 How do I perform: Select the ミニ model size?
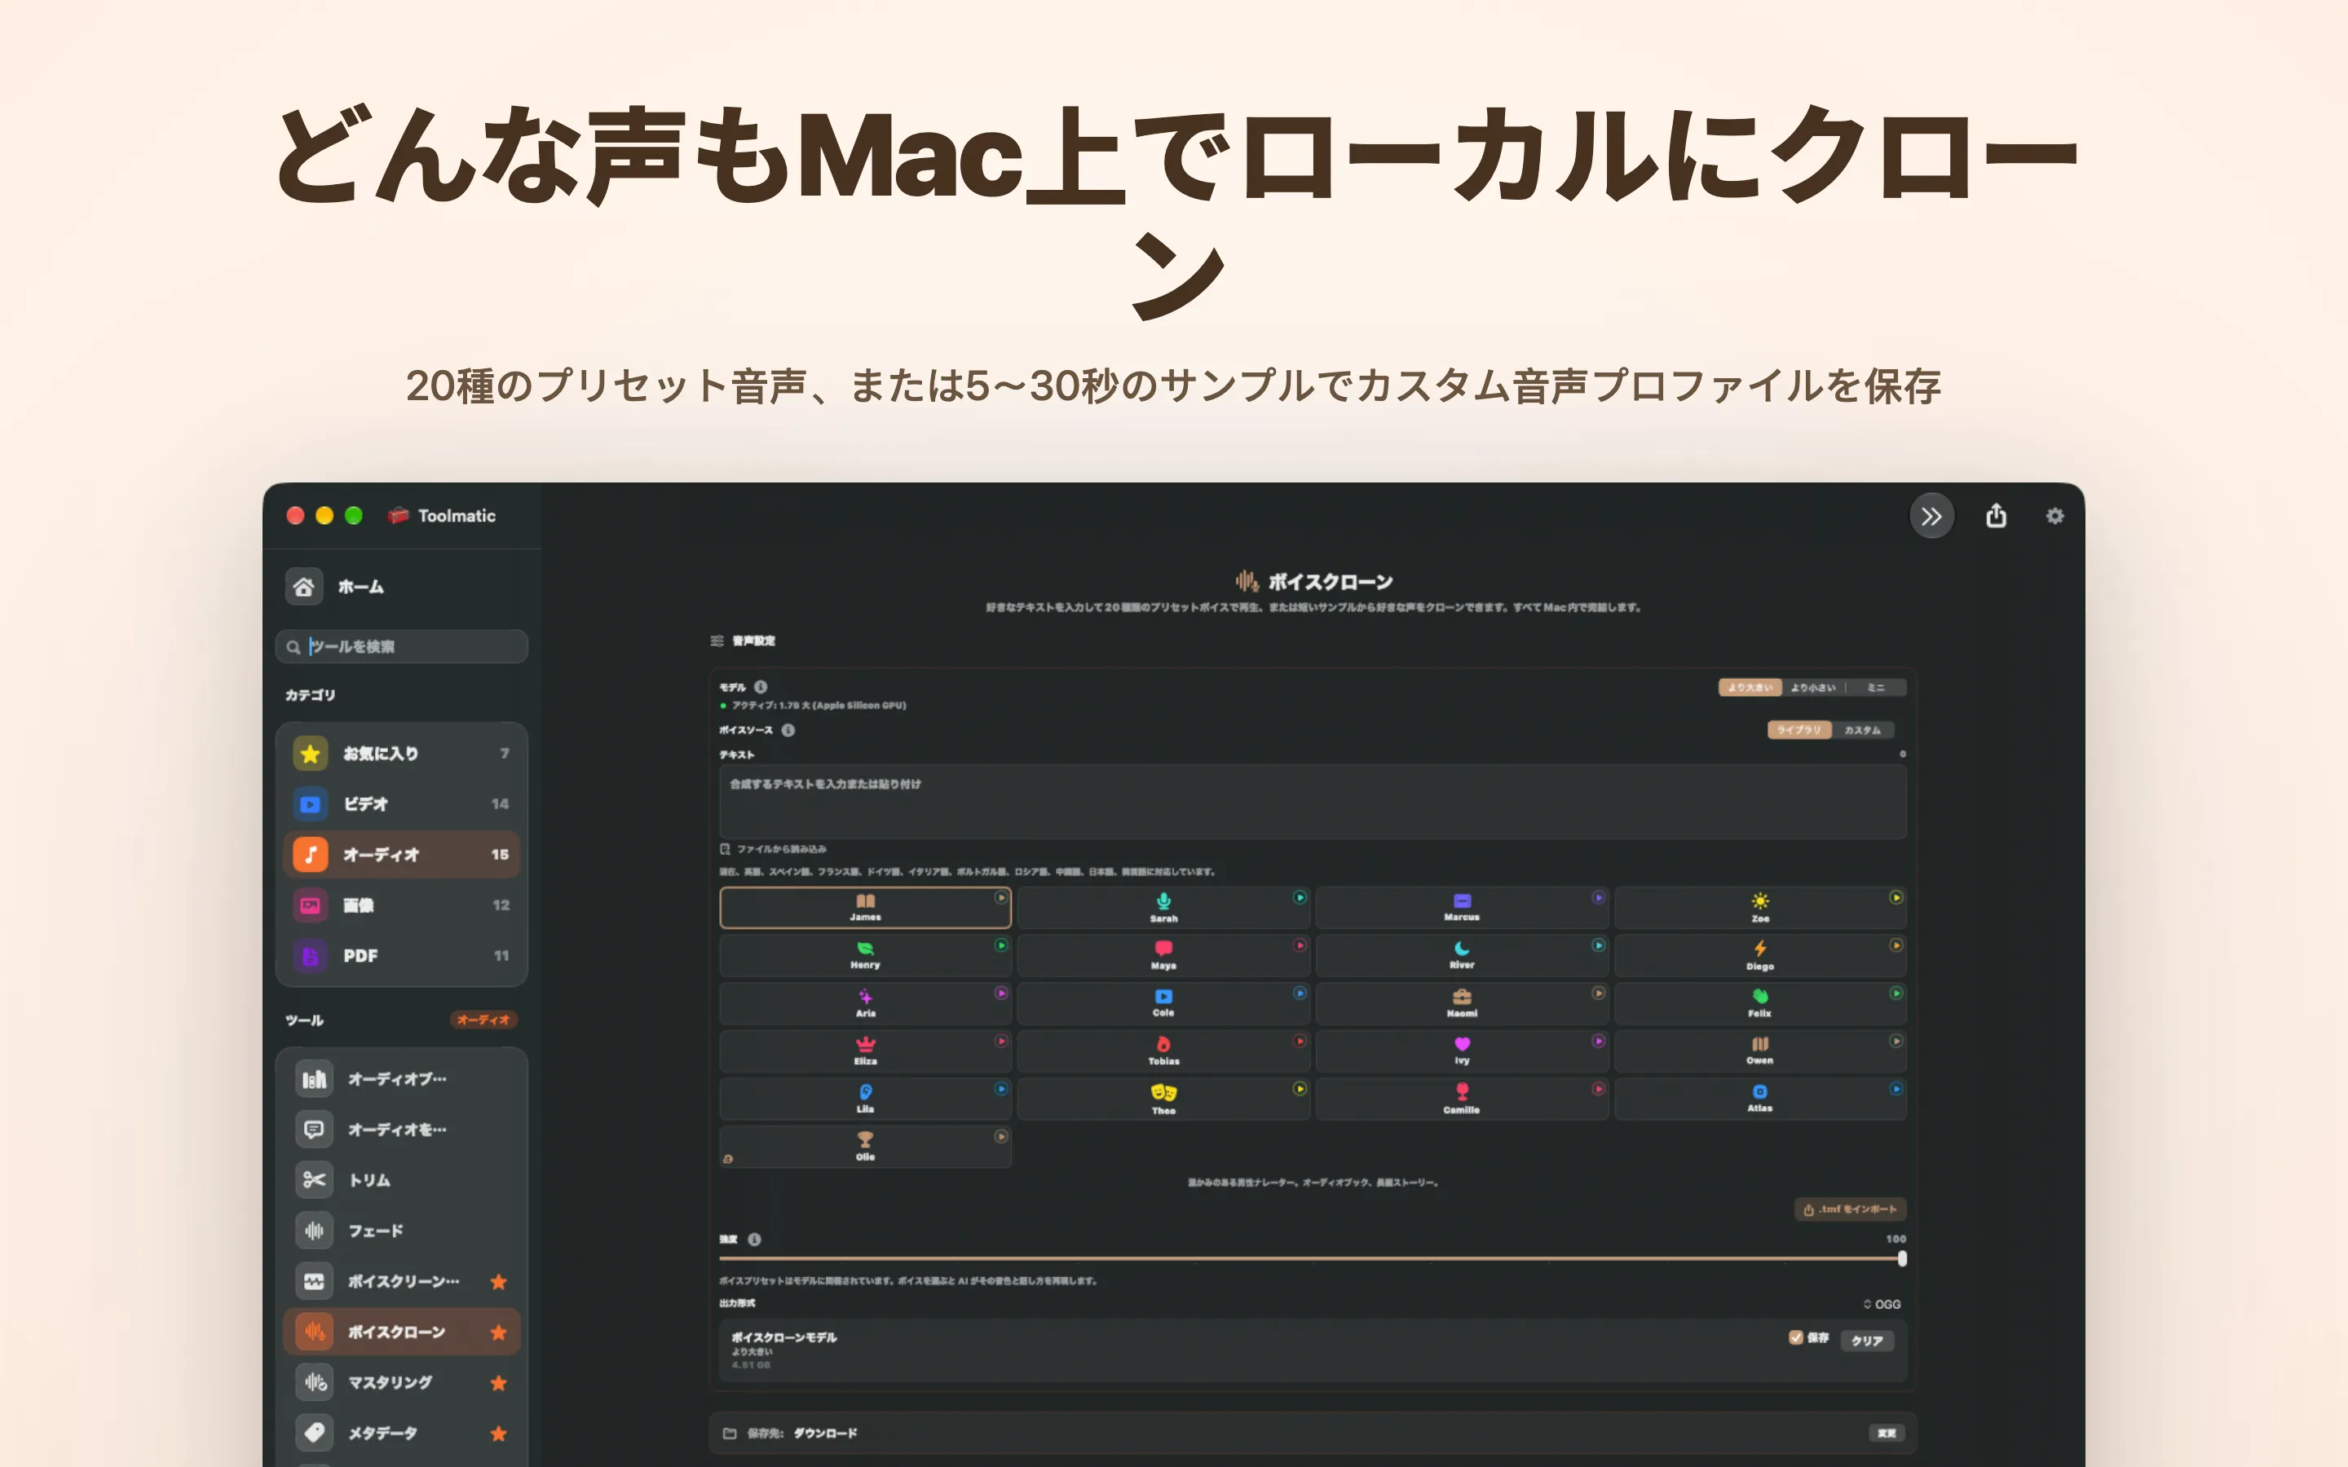[1877, 688]
